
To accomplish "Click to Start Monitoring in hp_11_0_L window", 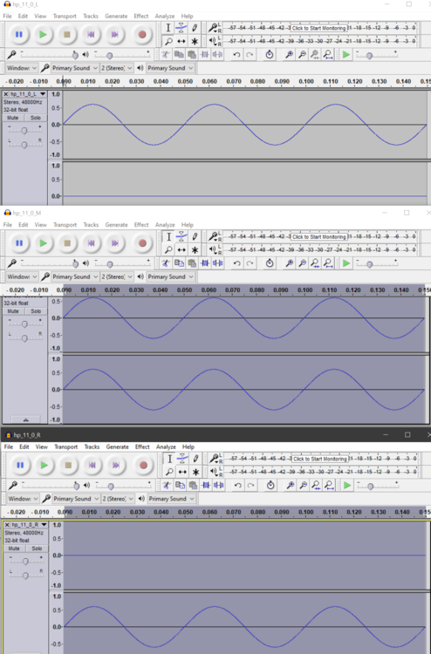I will coord(318,28).
